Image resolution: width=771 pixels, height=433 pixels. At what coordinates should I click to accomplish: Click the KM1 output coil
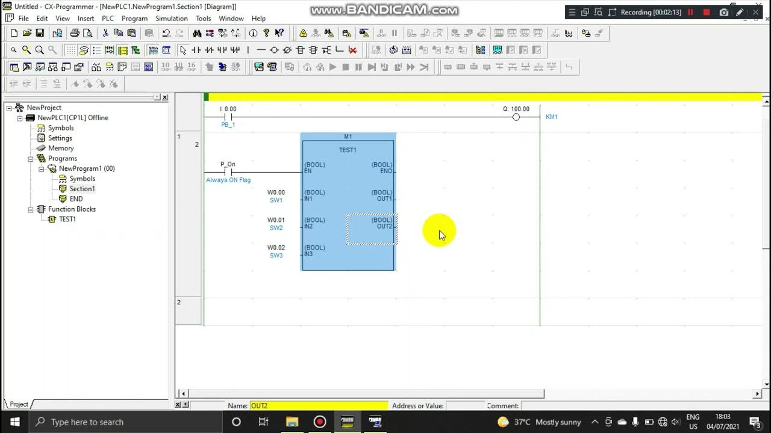pos(516,117)
